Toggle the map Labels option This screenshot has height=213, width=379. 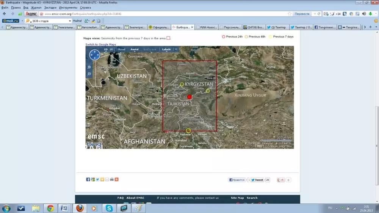click(166, 50)
